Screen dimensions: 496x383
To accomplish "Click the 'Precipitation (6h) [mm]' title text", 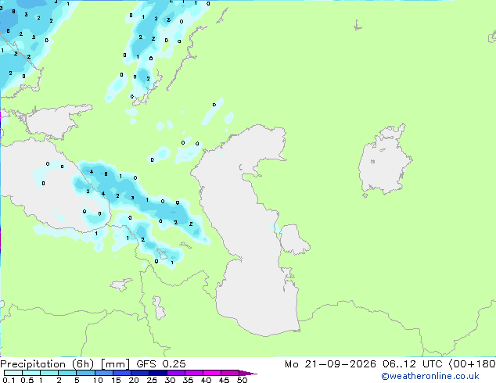I will pyautogui.click(x=65, y=364).
